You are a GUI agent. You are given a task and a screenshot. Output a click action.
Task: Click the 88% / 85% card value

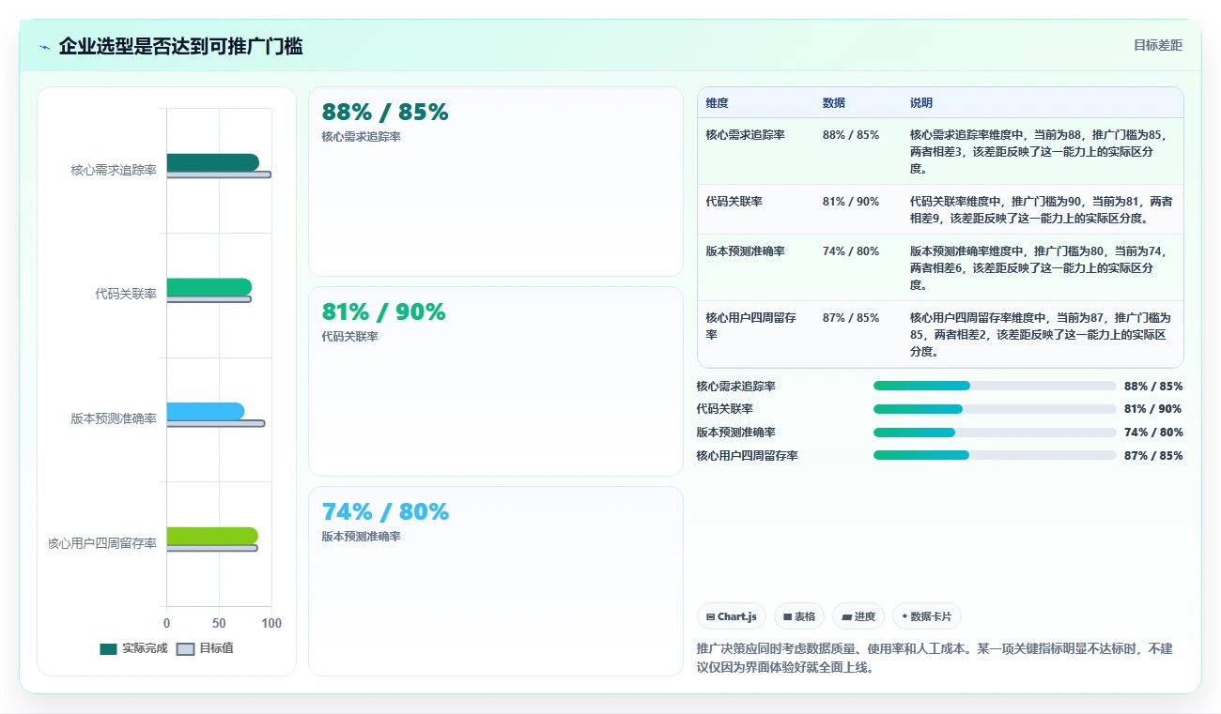pyautogui.click(x=385, y=112)
